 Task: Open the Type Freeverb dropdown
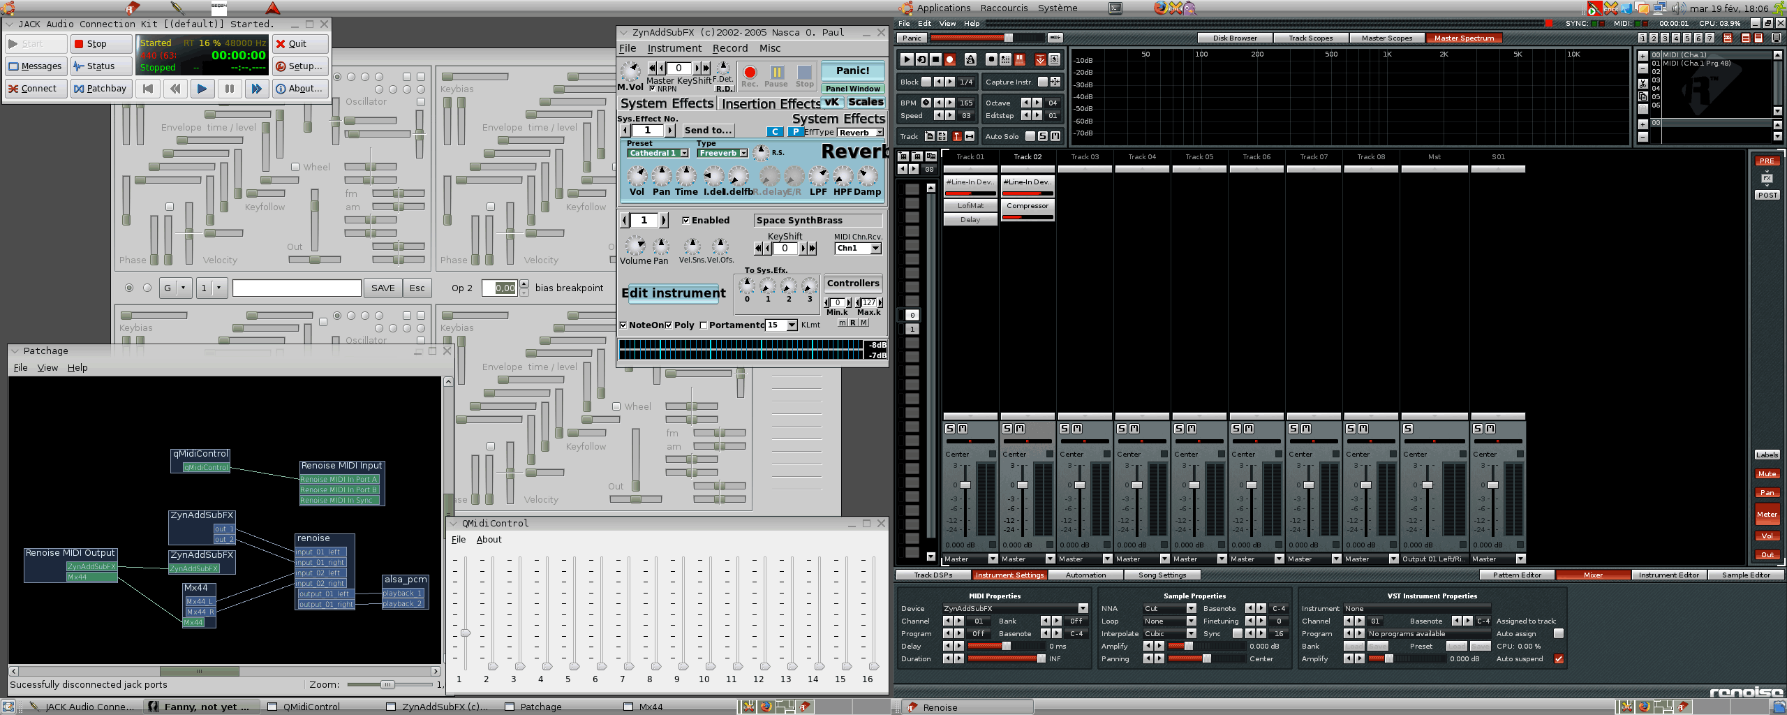pos(722,153)
